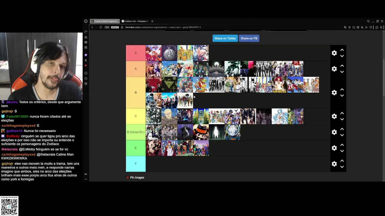Select the golden eye pyramid image in B tier
The width and height of the screenshot is (385, 216).
169,85
